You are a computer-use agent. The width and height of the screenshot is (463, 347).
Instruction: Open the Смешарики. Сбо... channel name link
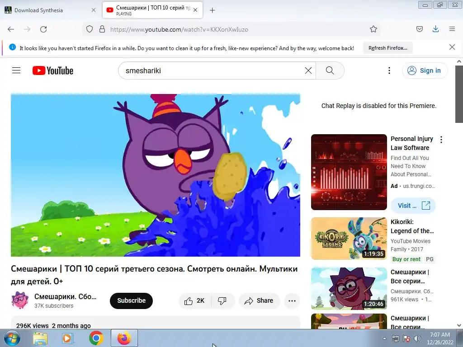65,296
